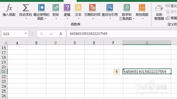Viewport: 177px width, 99px height.
Task: Select column G header
Action: point(147,43)
